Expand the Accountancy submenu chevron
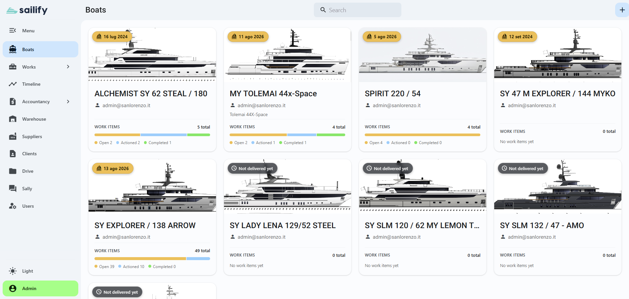The width and height of the screenshot is (629, 299). click(x=68, y=102)
